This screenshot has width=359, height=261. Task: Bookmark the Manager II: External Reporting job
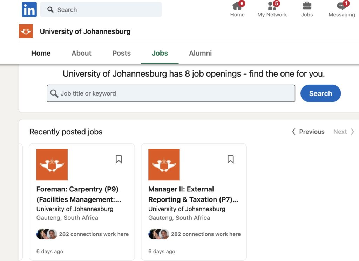tap(231, 159)
